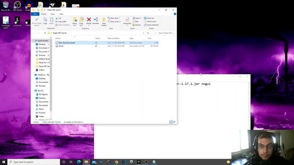Switch to the View ribbon tab
Viewport: 294px width, 165px height.
click(61, 14)
